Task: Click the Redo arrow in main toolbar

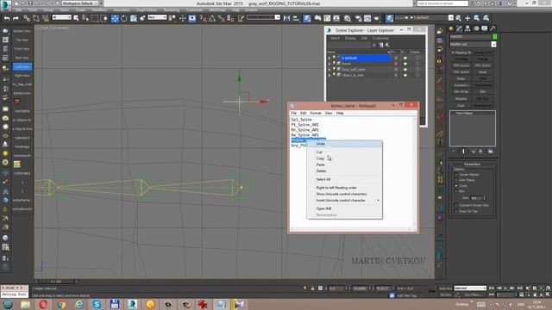Action: (16, 18)
